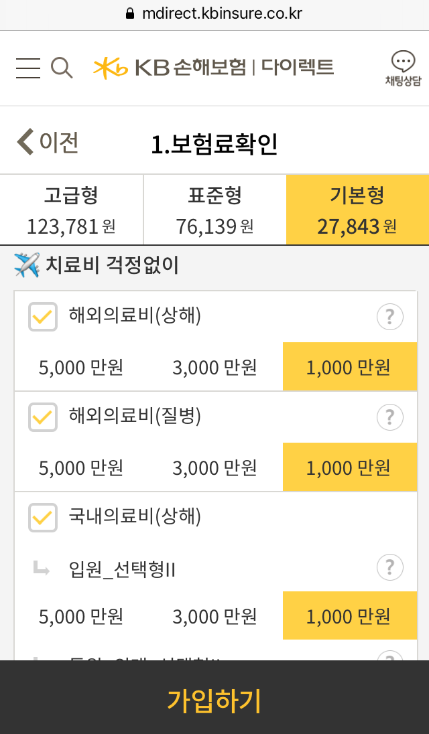This screenshot has width=429, height=734.
Task: Uncheck 해외의료비(질병) coverage
Action: 43,417
